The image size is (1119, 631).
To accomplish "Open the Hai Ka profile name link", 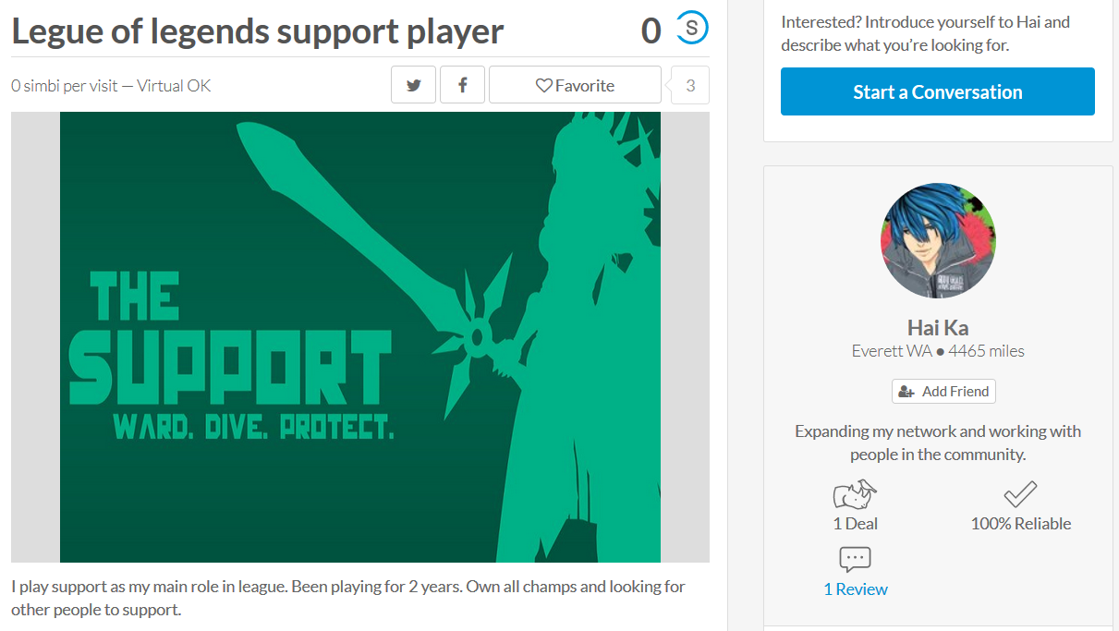I will pyautogui.click(x=938, y=327).
